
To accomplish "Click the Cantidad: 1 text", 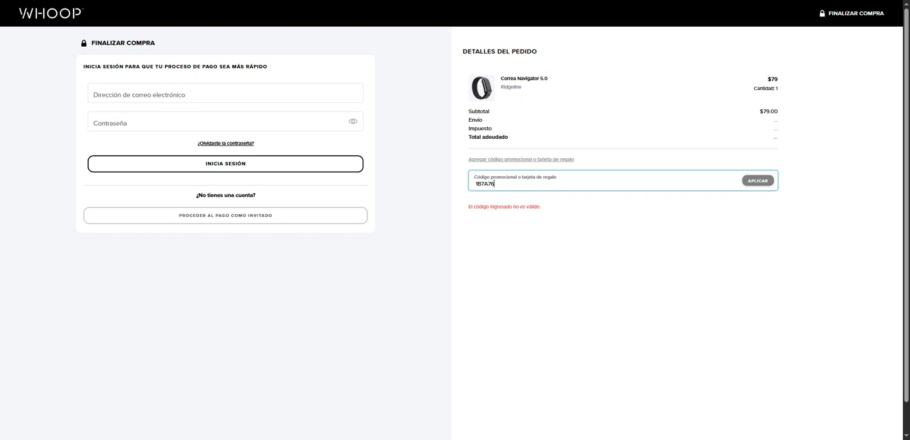I will pos(766,88).
